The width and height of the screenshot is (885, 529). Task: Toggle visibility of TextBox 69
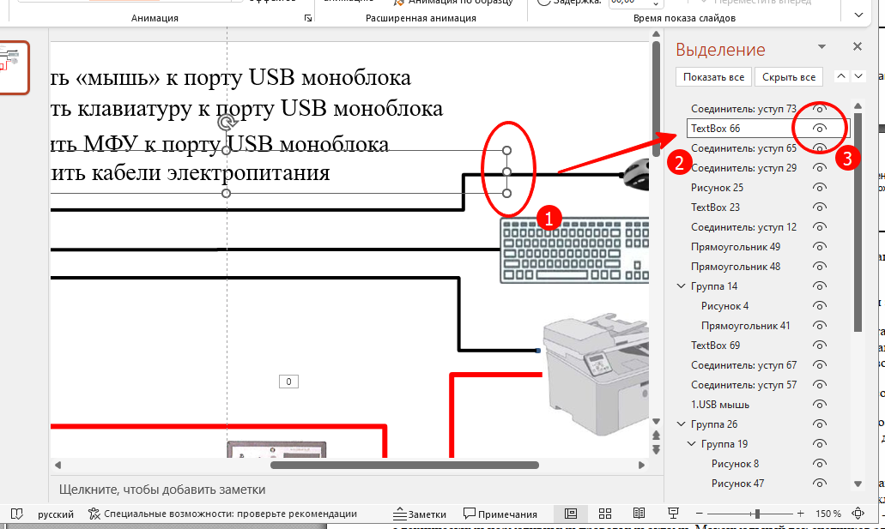coord(819,346)
